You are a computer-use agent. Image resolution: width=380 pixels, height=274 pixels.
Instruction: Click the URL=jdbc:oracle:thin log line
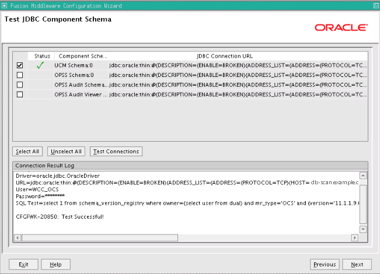point(187,182)
